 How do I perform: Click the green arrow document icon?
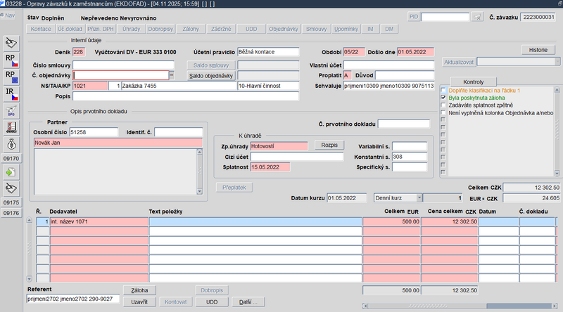12,172
